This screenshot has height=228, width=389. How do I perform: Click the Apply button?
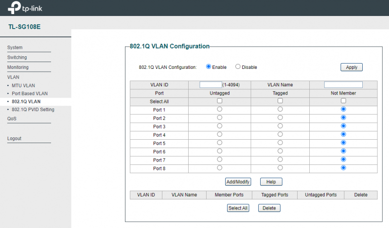tap(351, 67)
